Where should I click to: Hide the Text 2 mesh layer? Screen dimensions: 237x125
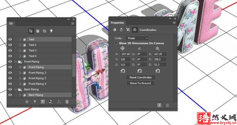10,45
